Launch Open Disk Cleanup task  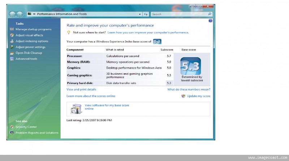[x=29, y=53]
